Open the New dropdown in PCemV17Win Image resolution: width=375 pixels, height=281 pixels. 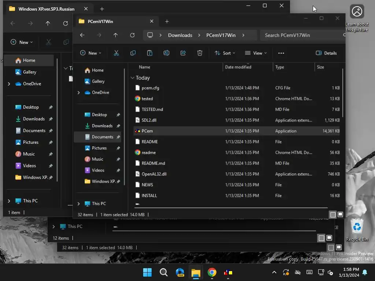[91, 53]
